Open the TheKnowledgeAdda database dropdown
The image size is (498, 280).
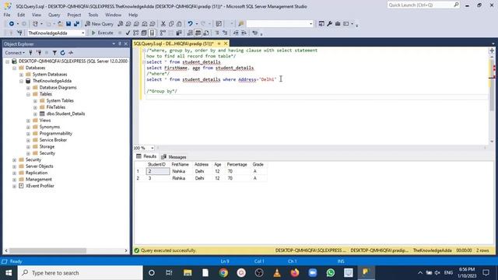click(x=83, y=33)
